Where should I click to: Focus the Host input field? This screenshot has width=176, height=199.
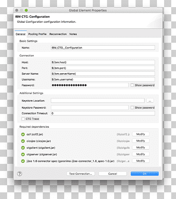click(103, 62)
